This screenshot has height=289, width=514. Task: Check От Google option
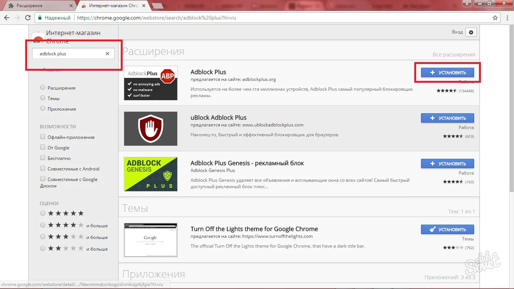(43, 148)
